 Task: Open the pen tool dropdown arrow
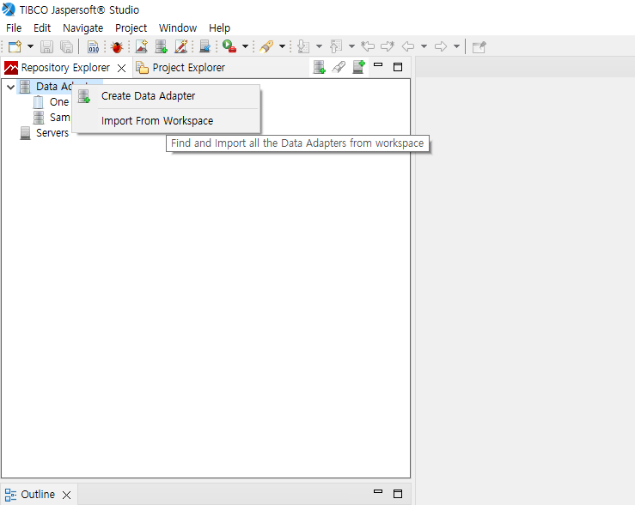(x=282, y=46)
